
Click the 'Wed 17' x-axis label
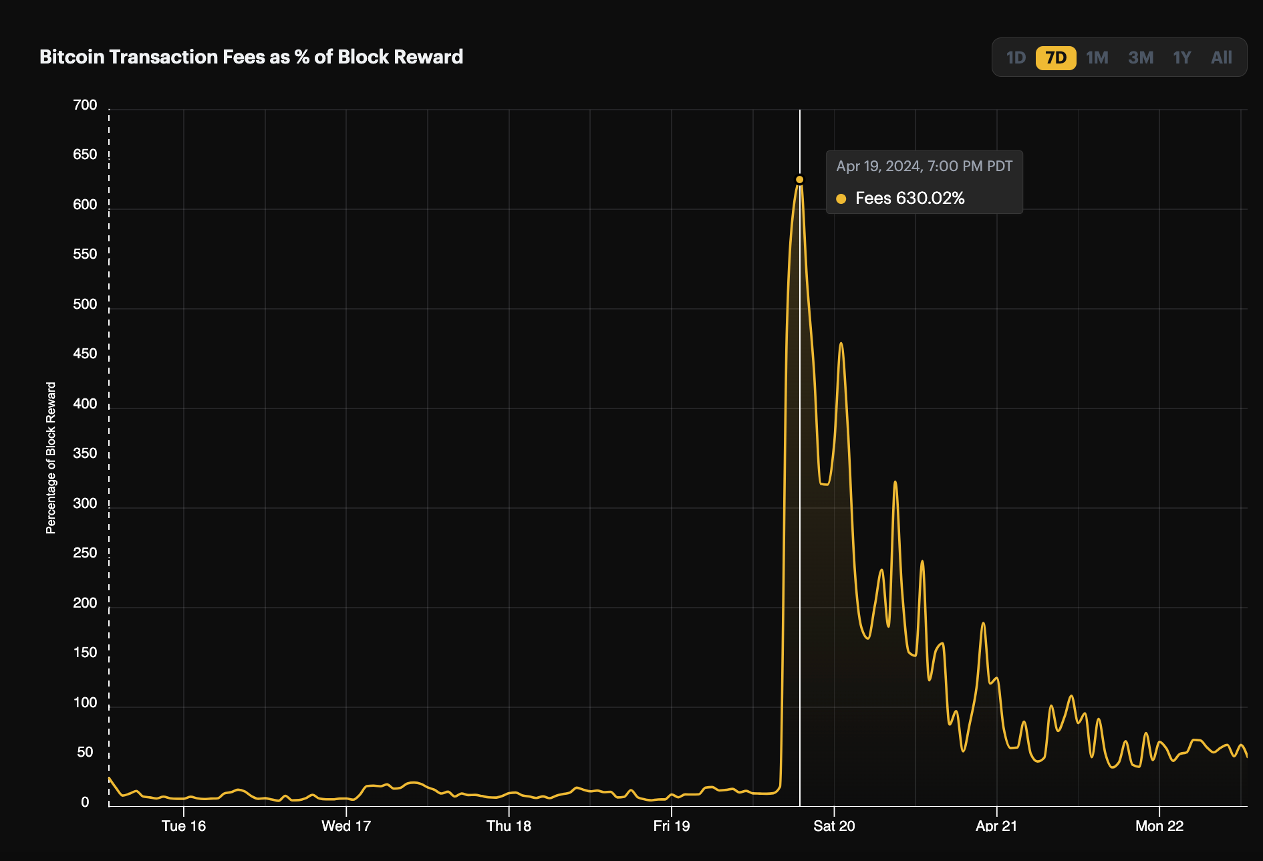(x=346, y=826)
